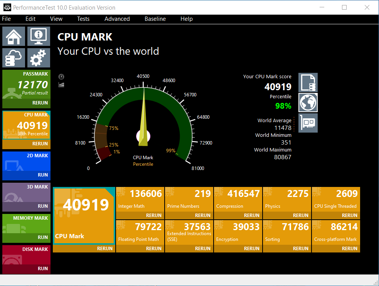Select the CPU Mark 40919 sidebar tile
Image resolution: width=379 pixels, height=286 pixels.
click(26, 125)
